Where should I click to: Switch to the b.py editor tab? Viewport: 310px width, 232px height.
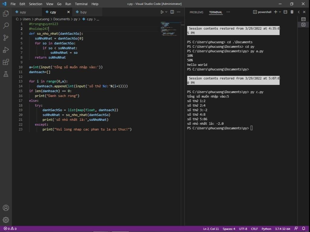(x=87, y=12)
